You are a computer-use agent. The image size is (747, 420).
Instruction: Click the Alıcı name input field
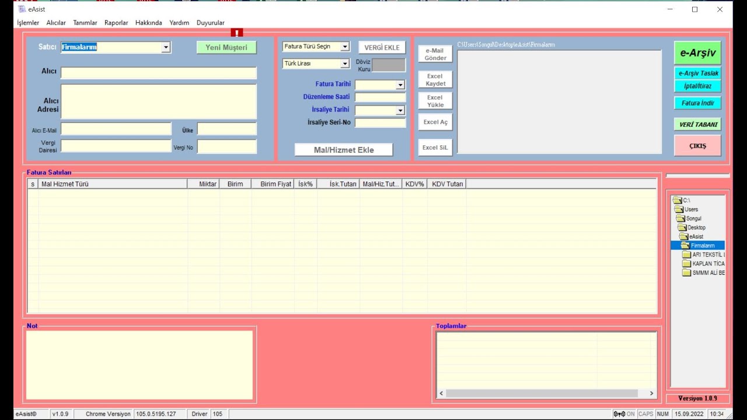point(159,72)
